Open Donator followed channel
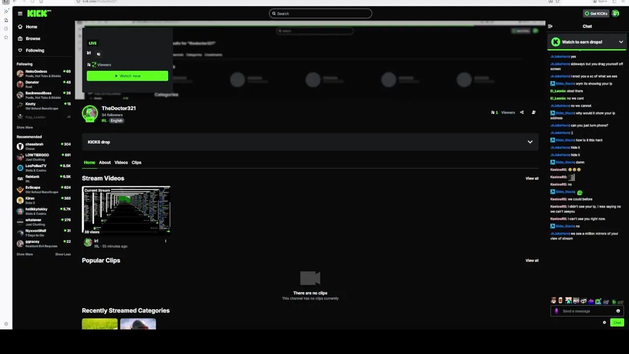Screen dimensions: 629x354 click(44, 84)
